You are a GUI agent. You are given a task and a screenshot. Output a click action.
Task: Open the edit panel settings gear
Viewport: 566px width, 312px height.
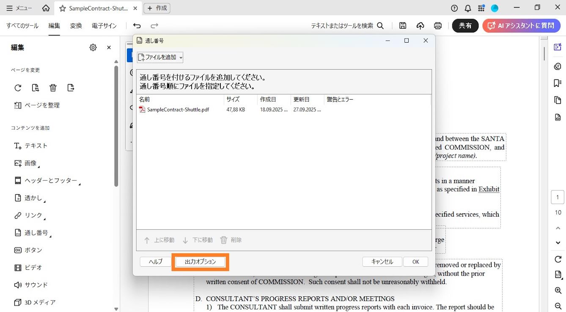[x=93, y=47]
